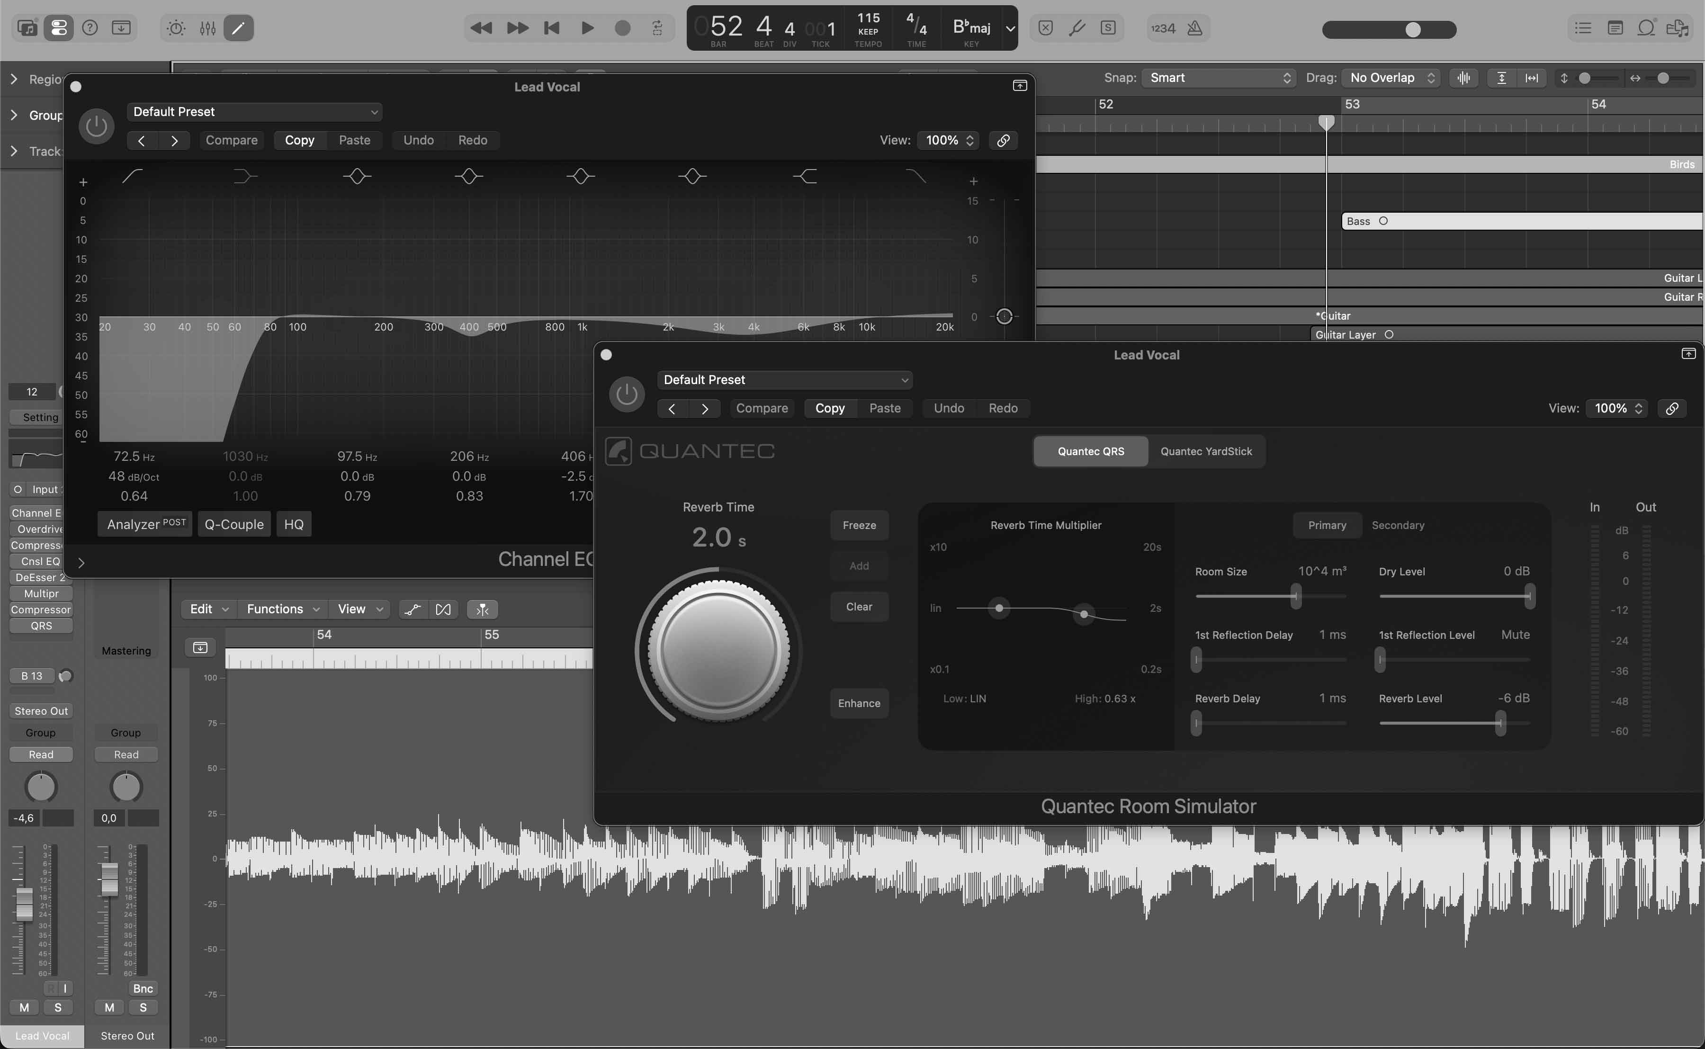Solo the Lead Vocal channel strip

(x=58, y=1007)
